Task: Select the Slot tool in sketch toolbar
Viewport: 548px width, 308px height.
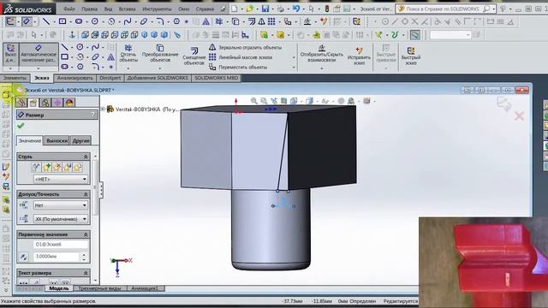Action: pos(79,21)
